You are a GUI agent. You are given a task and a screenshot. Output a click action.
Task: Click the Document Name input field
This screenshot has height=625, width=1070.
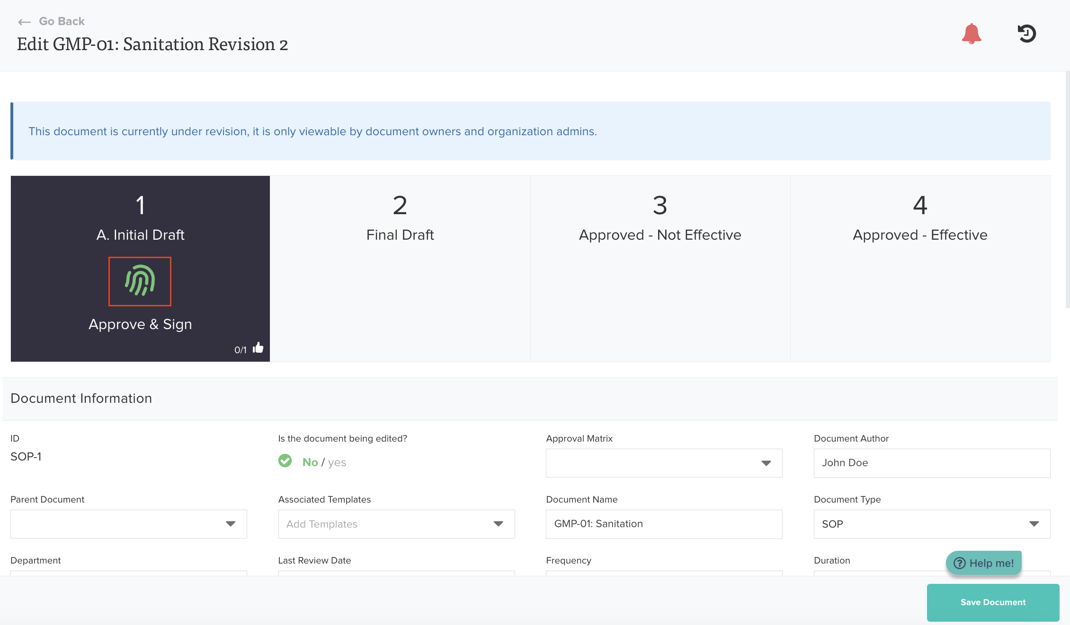[663, 524]
